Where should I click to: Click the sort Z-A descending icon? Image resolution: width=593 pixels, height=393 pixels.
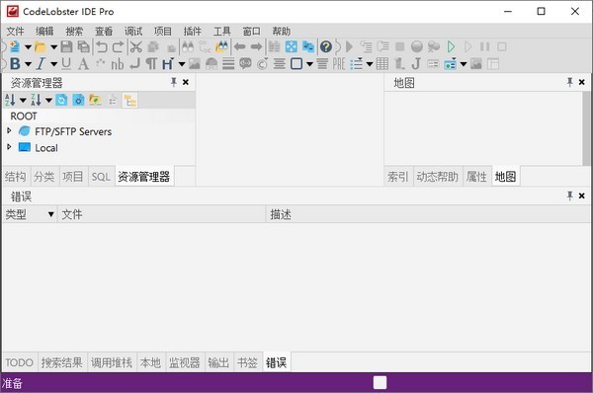[x=36, y=100]
